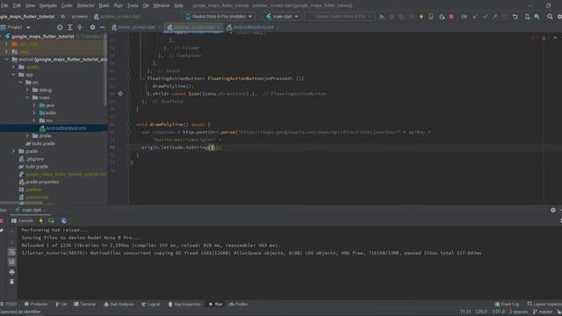Click the UTF-8 encoding in status bar
Viewport: 562px width, 316px height.
[498, 312]
